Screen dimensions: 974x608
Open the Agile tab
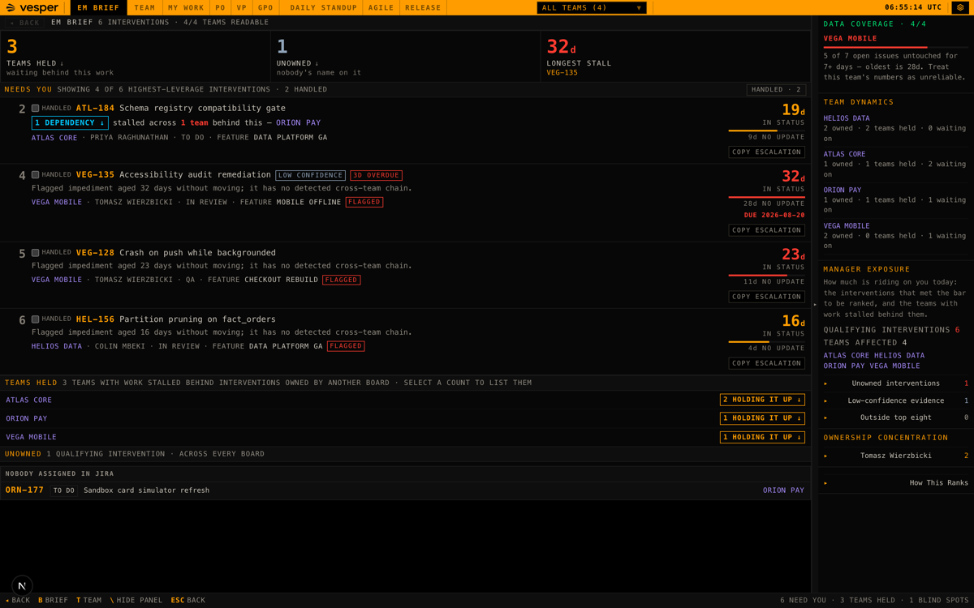[381, 7]
